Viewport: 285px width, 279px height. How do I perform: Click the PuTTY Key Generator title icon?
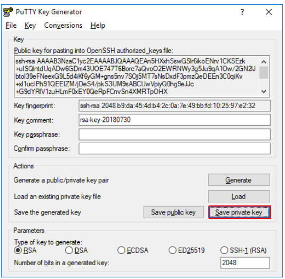[x=8, y=12]
